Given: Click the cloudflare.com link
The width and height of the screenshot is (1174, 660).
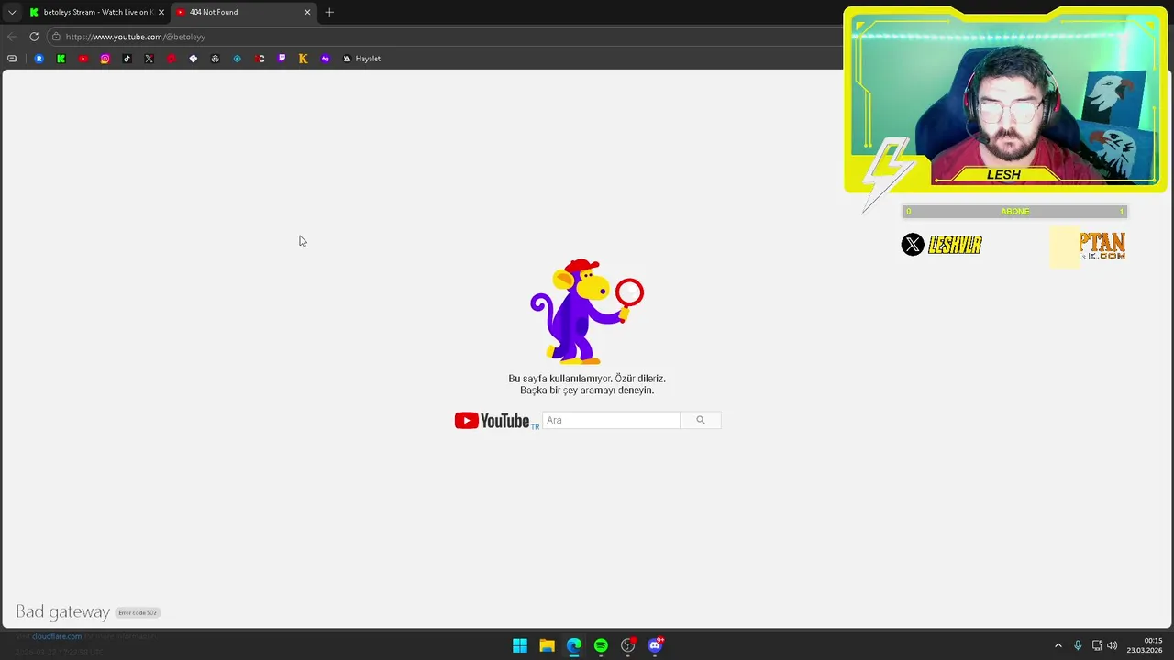Looking at the screenshot, I should click(x=57, y=636).
